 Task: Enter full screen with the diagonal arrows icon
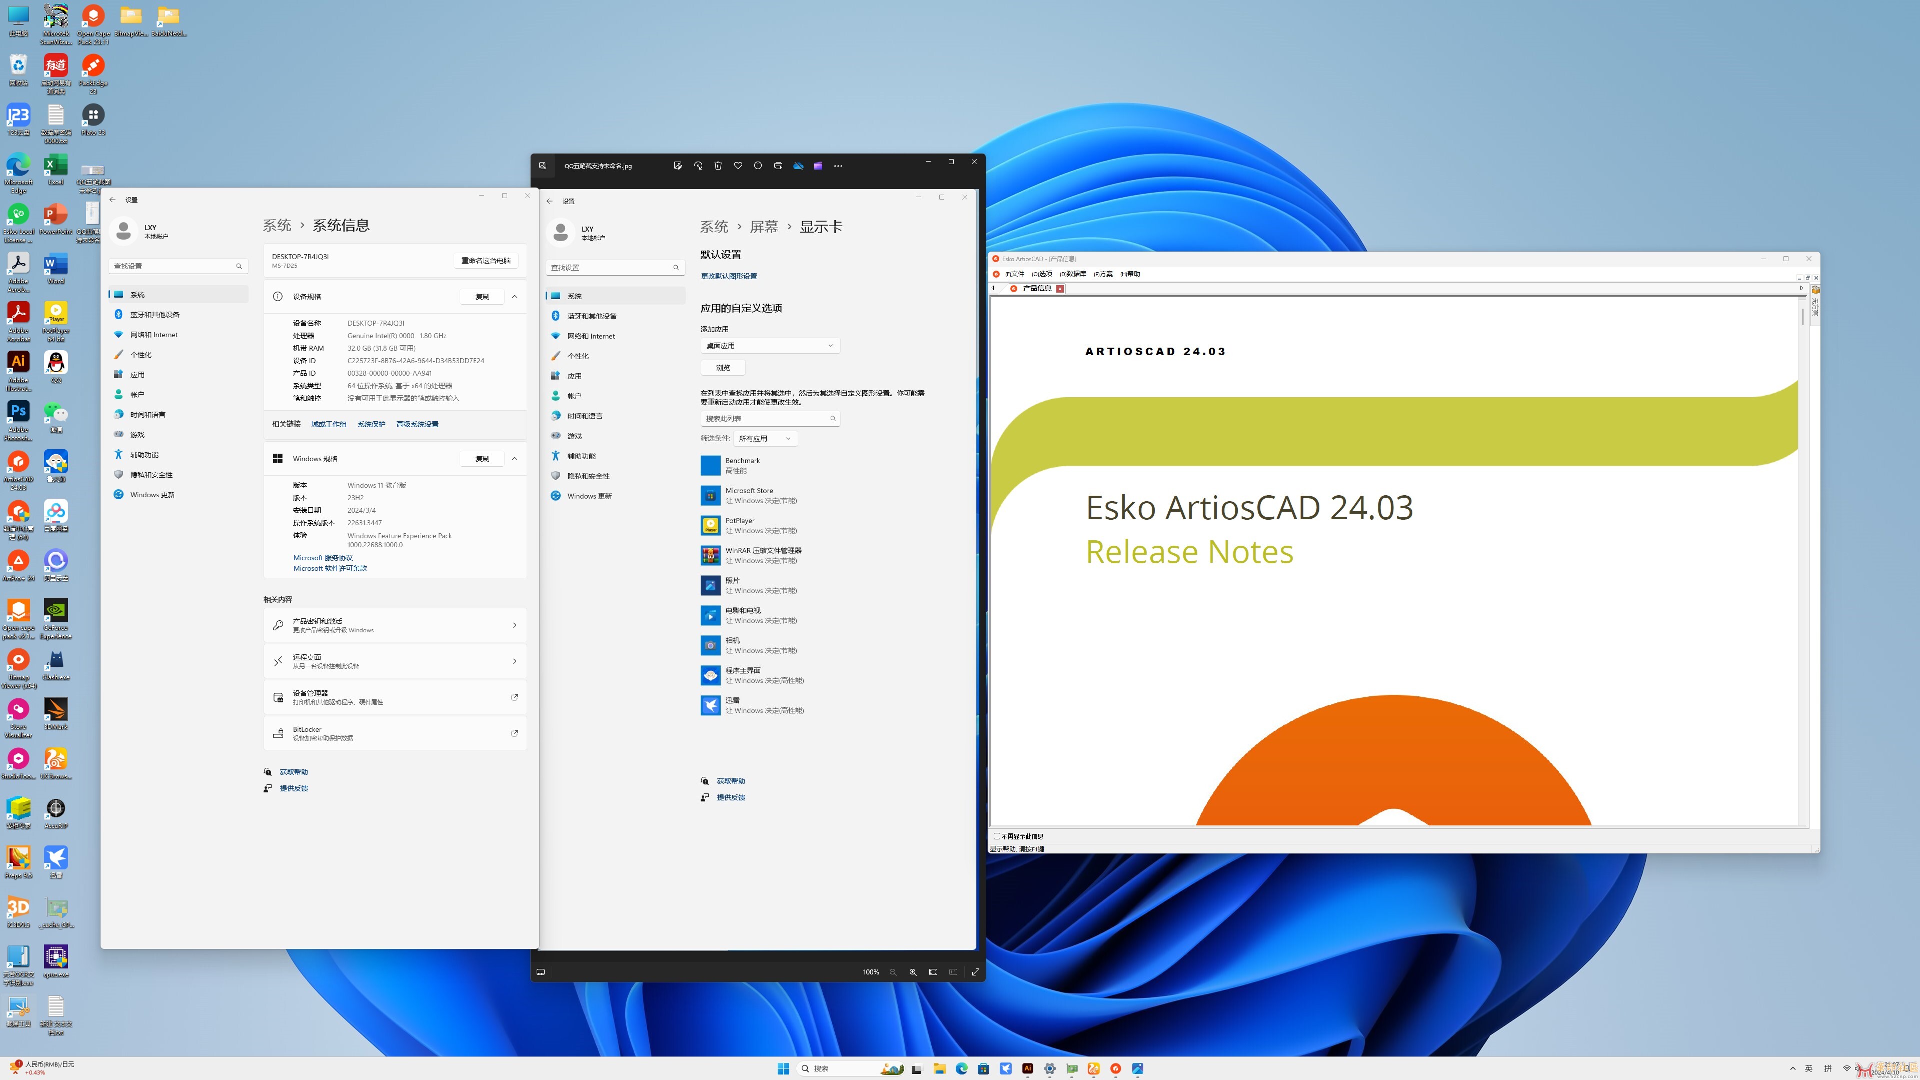coord(975,972)
